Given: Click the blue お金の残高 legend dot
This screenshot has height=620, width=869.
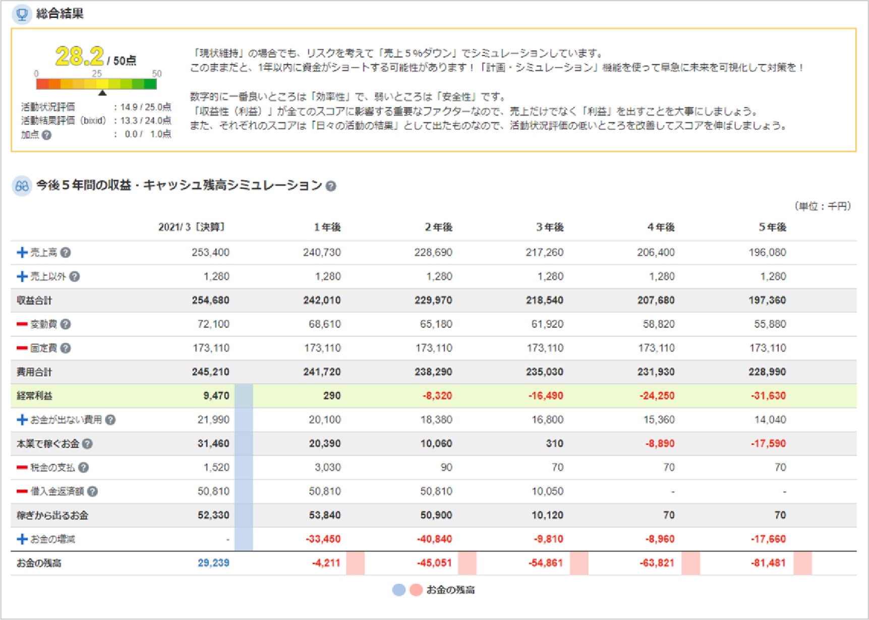Looking at the screenshot, I should click(399, 590).
